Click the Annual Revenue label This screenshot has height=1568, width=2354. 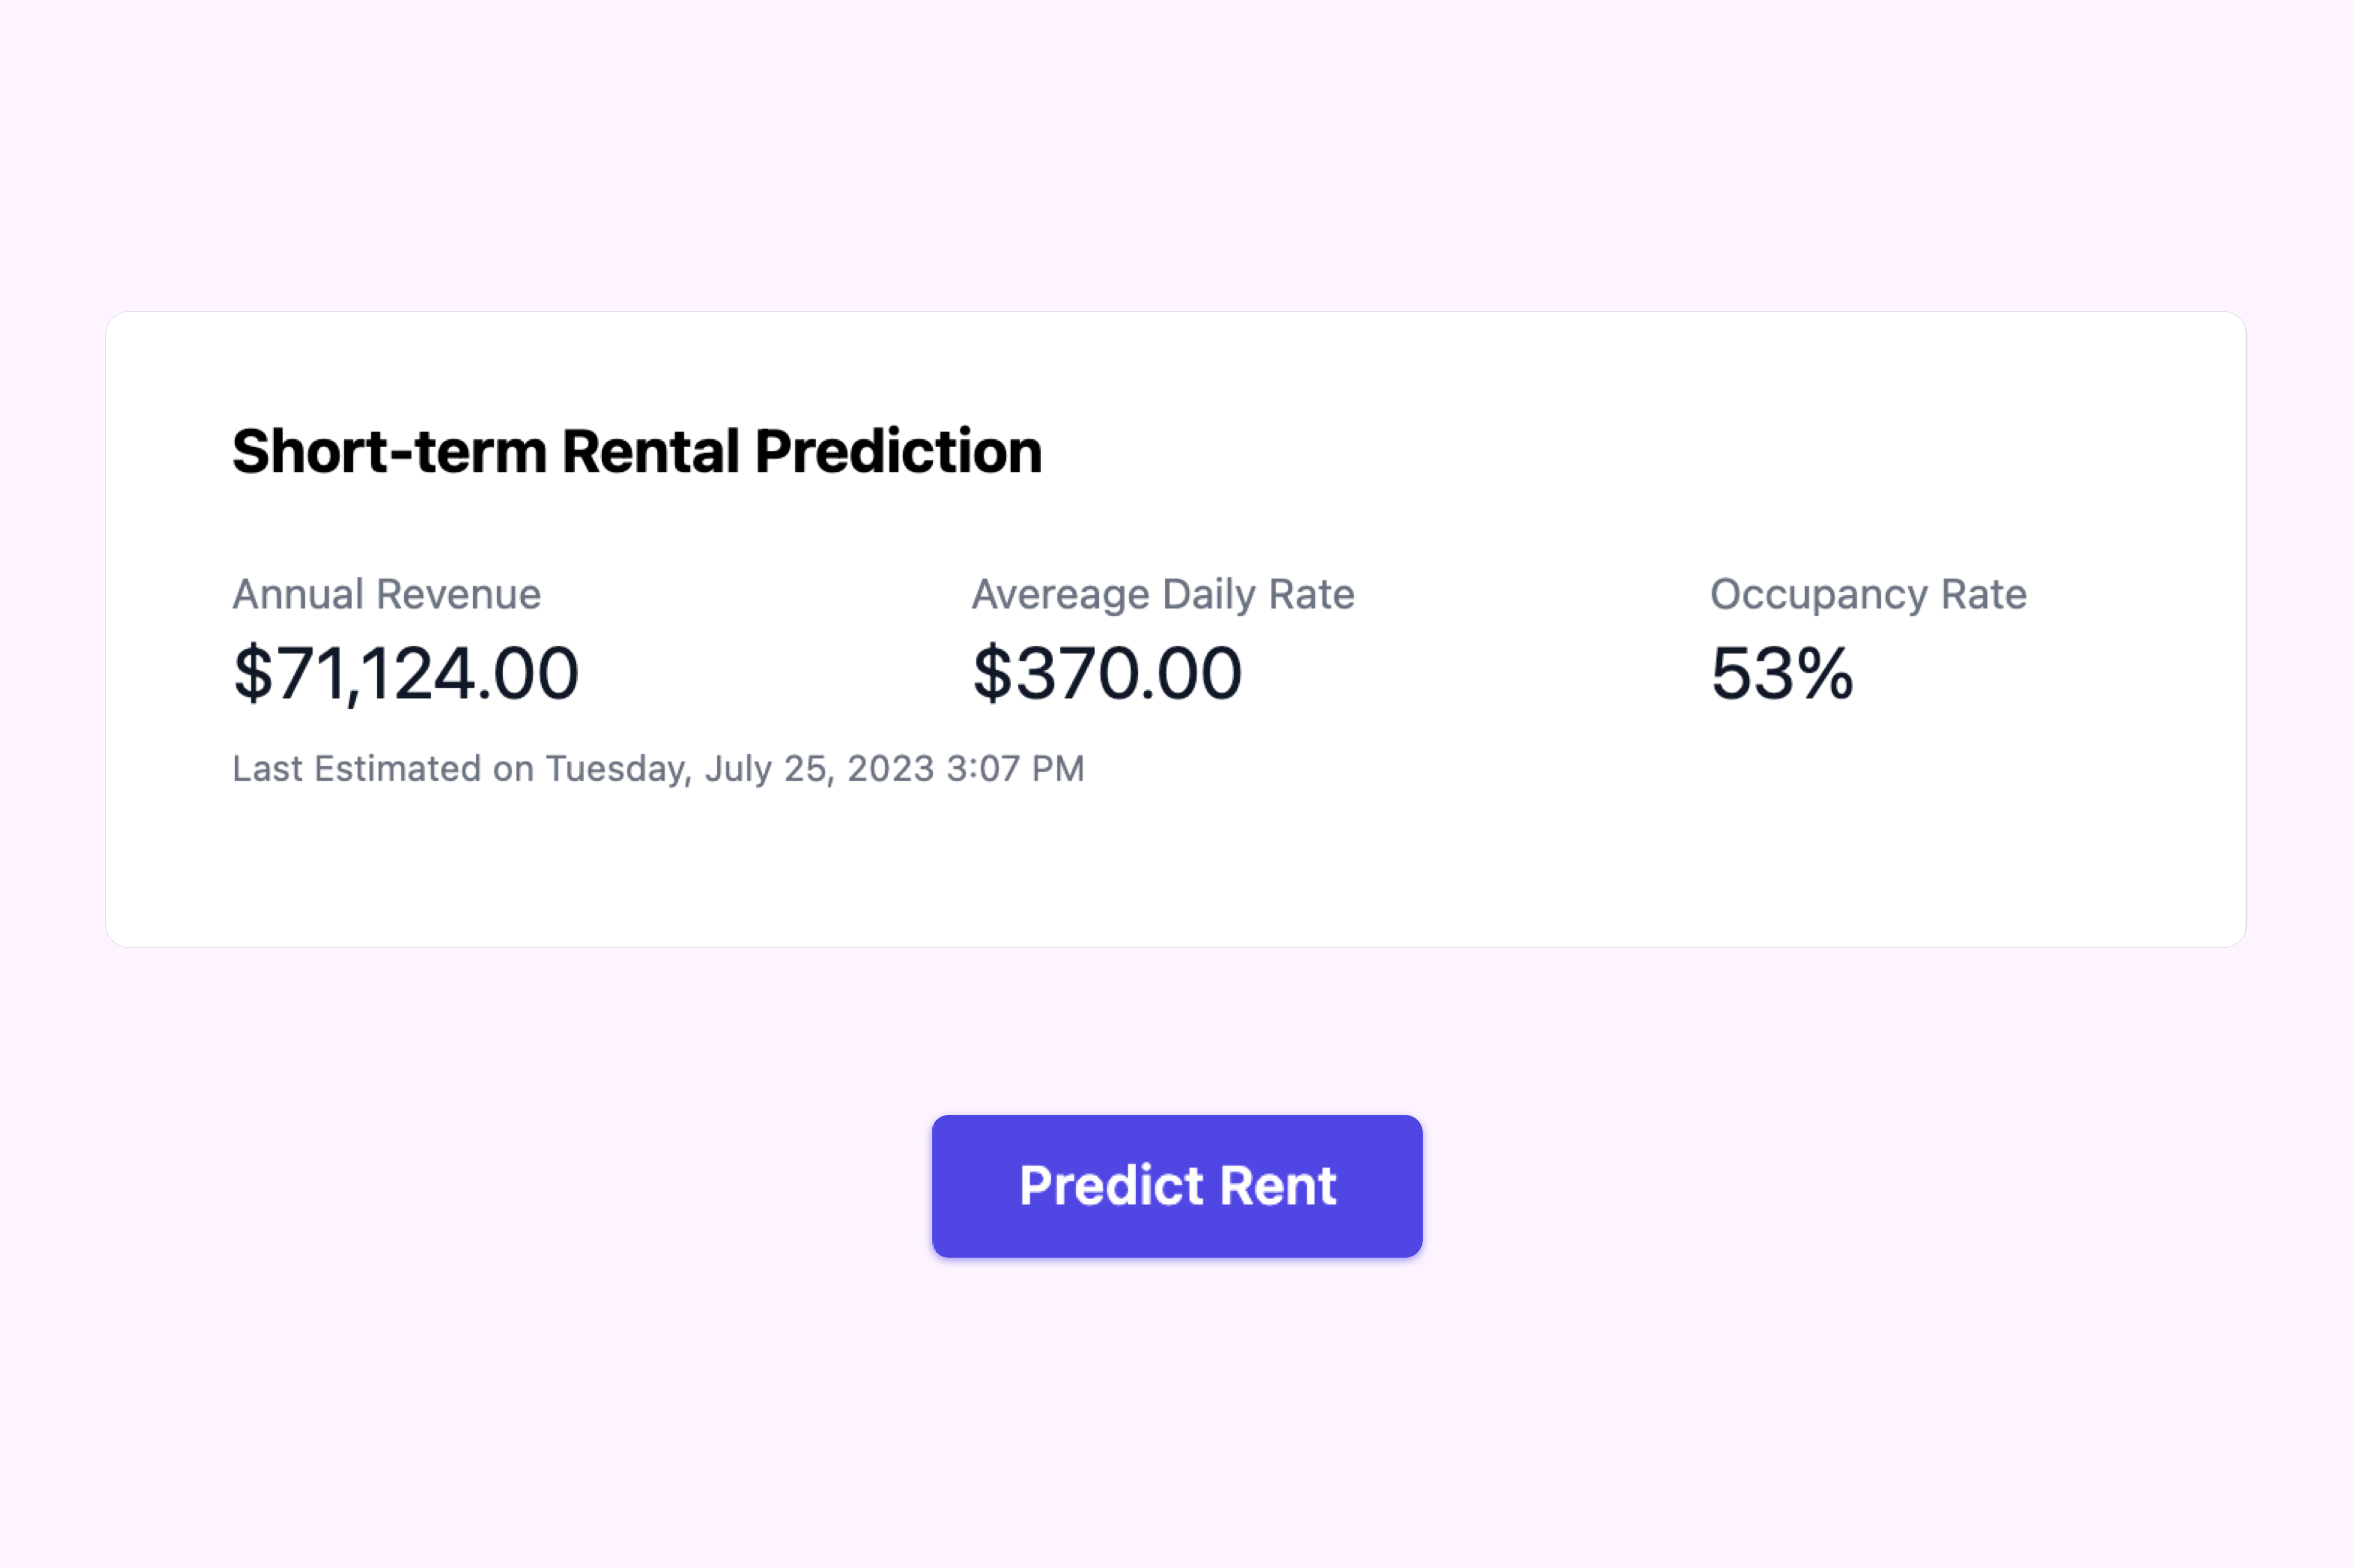click(x=385, y=593)
